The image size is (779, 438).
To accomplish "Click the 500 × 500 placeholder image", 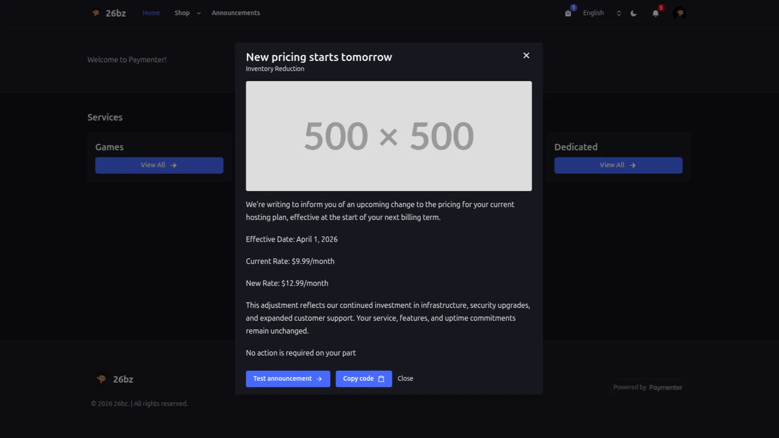I will click(389, 136).
